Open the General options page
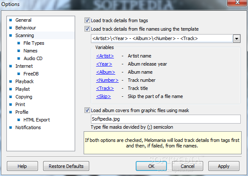Screen dimensions: 248x176 23,20
